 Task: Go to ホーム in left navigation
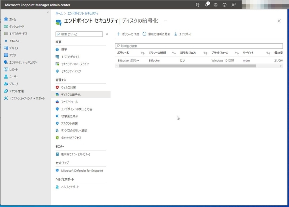(x=13, y=20)
